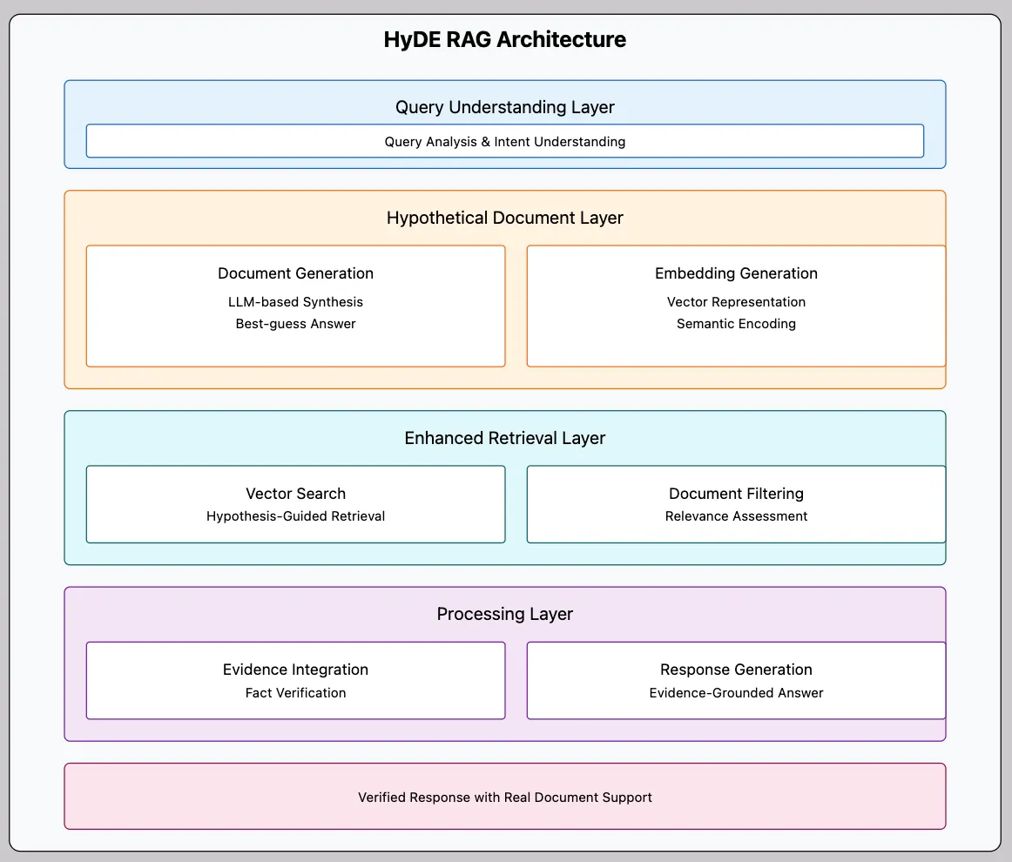Viewport: 1012px width, 862px height.
Task: Click the Hypothesis-Guided Retrieval label
Action: [x=295, y=515]
